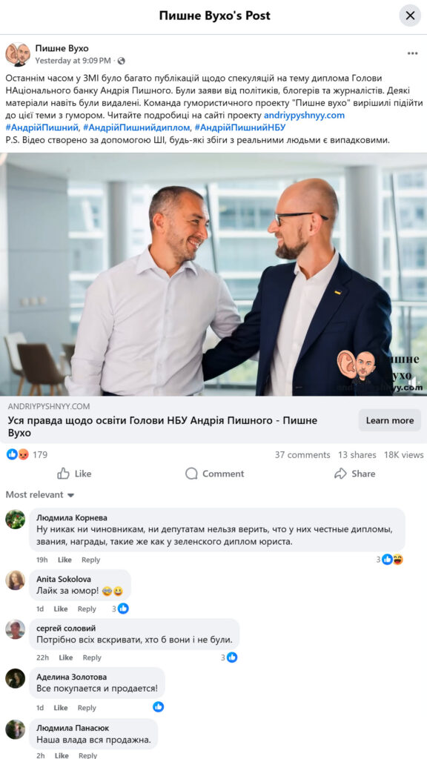Open the 13 shares list

(x=357, y=455)
